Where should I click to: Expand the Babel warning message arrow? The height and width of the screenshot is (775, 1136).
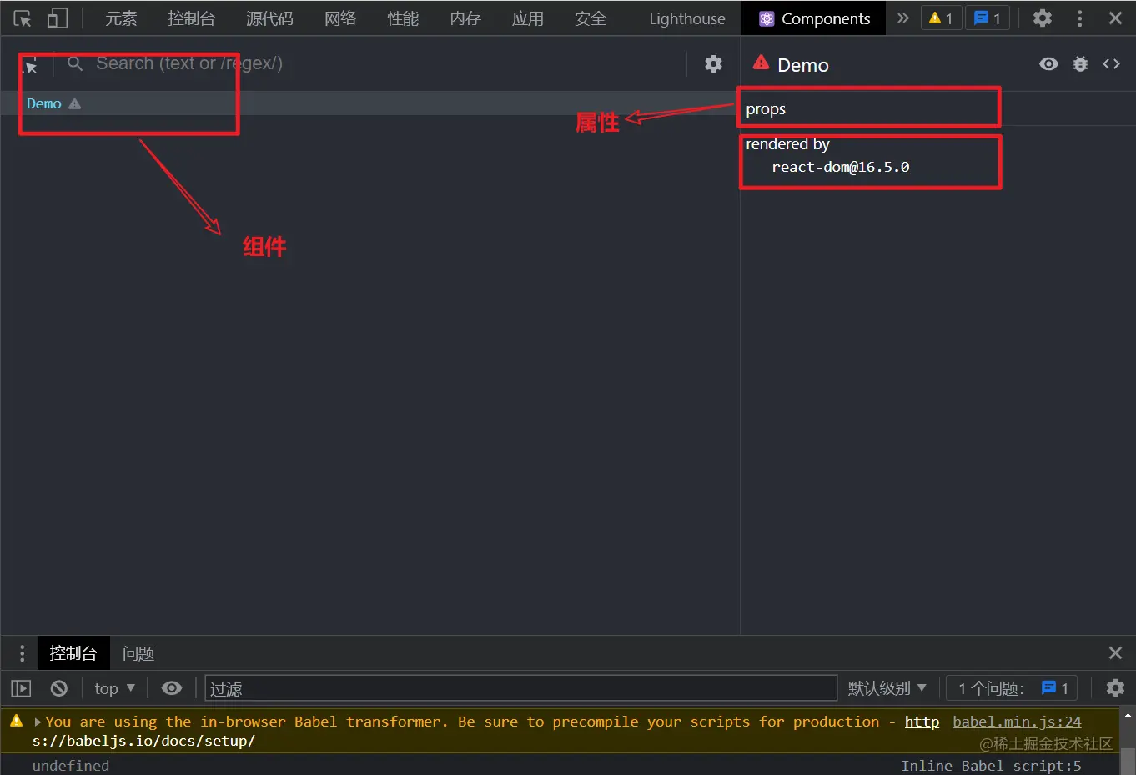38,722
